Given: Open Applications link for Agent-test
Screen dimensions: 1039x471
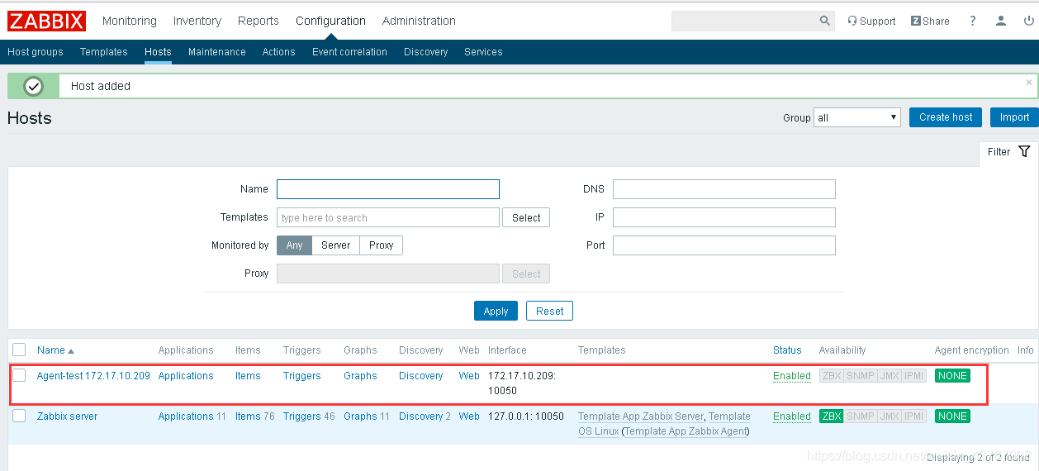Looking at the screenshot, I should click(x=186, y=376).
